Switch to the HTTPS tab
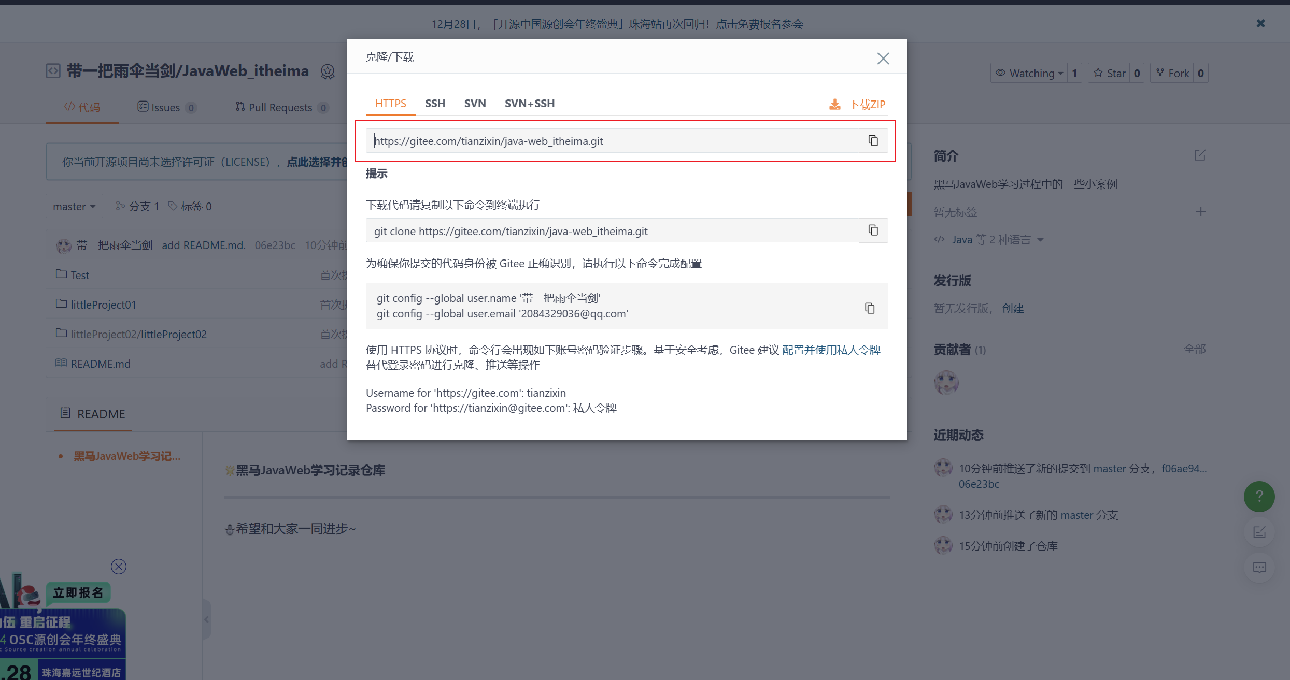The image size is (1290, 680). tap(391, 104)
